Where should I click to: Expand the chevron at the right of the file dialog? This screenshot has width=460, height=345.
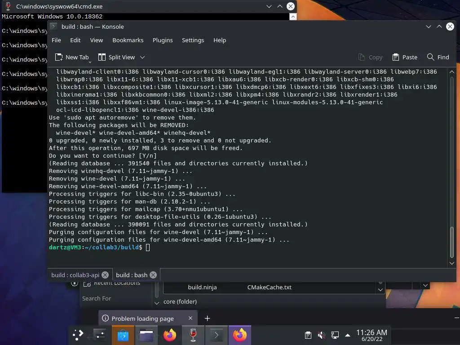[425, 285]
